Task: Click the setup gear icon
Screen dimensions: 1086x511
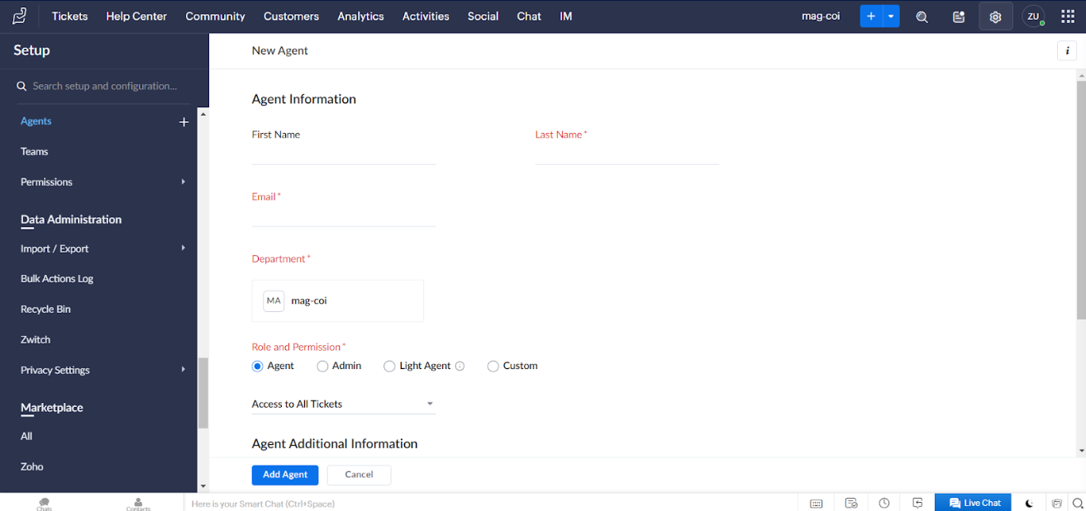Action: tap(995, 17)
